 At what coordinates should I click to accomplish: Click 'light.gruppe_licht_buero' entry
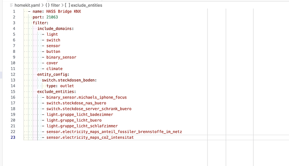pos(74,120)
